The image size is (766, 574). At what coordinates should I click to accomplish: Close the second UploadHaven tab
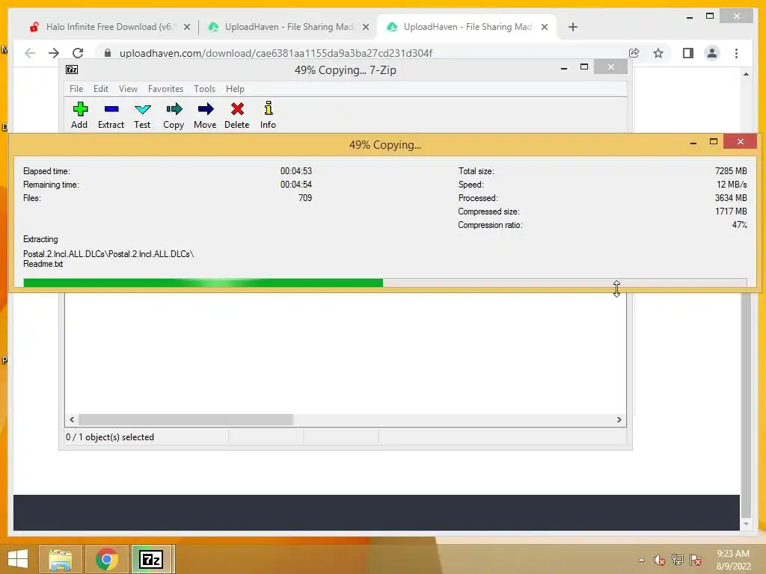pos(365,27)
